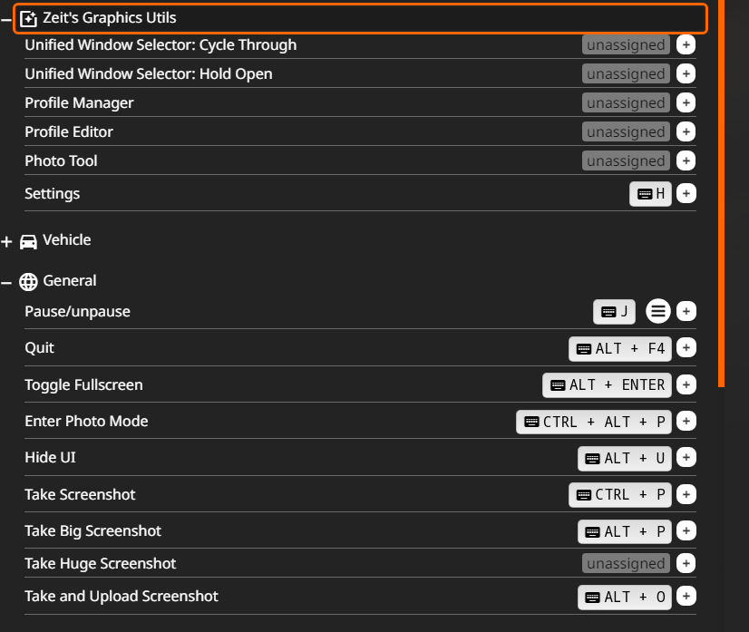The height and width of the screenshot is (632, 749).
Task: Open the Pause/unpause options menu icon
Action: [658, 312]
